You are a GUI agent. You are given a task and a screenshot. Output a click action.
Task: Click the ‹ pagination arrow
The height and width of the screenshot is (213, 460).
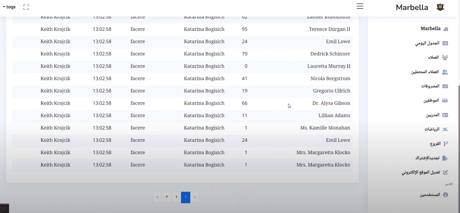[158, 197]
